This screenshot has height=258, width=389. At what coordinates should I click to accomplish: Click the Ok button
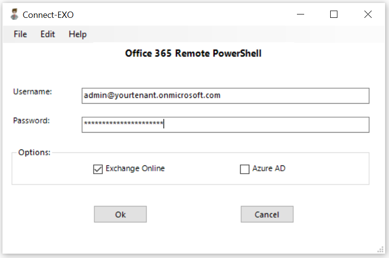[121, 214]
